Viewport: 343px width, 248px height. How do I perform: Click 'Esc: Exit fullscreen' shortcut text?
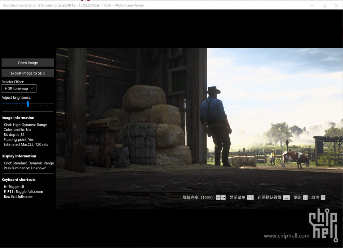[18, 197]
